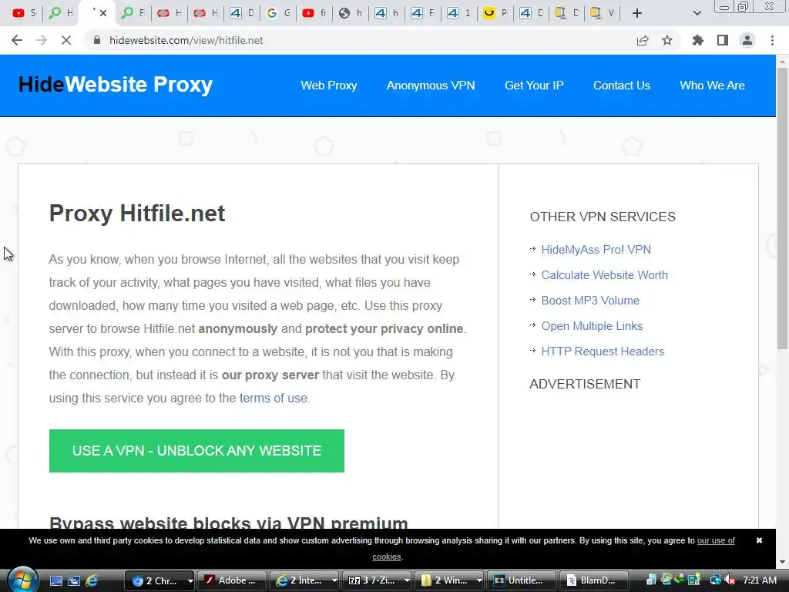Open the Chrome profile avatar
Screen dimensions: 789x592
click(x=747, y=40)
